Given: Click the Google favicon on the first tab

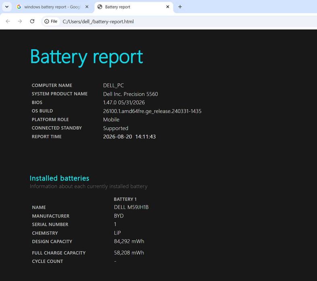Looking at the screenshot, I should [x=19, y=7].
